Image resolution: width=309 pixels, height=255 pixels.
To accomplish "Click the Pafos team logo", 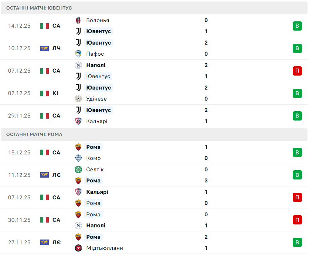I will pyautogui.click(x=78, y=54).
